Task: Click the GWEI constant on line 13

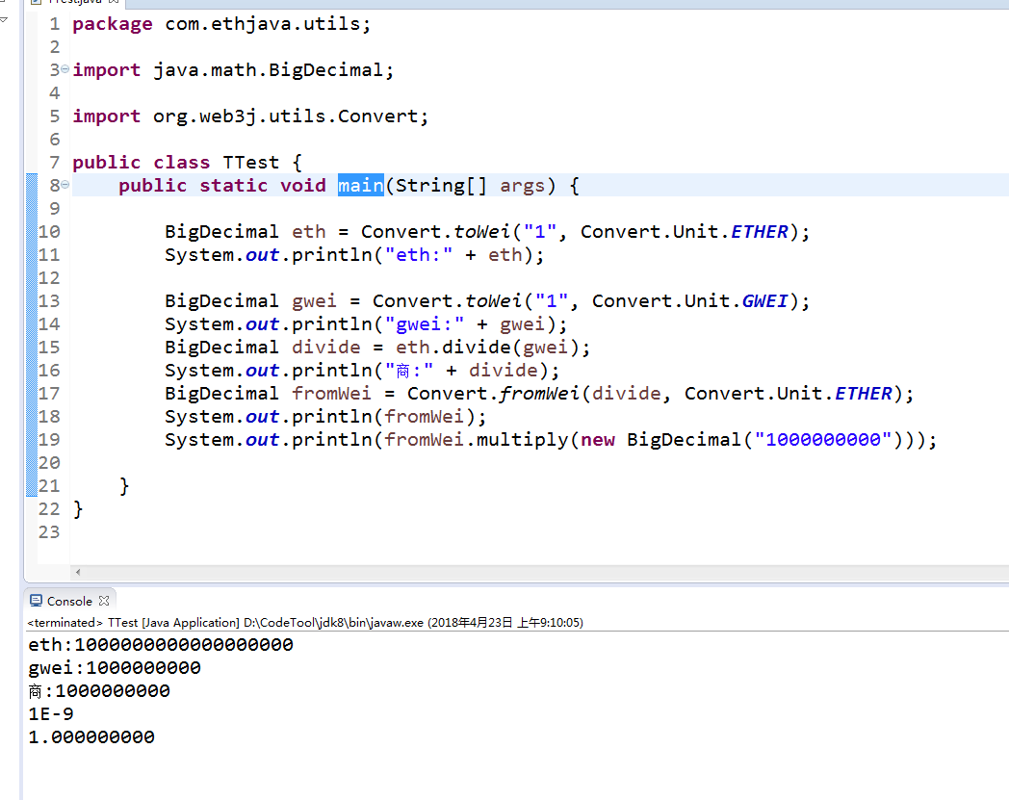Action: (x=765, y=301)
